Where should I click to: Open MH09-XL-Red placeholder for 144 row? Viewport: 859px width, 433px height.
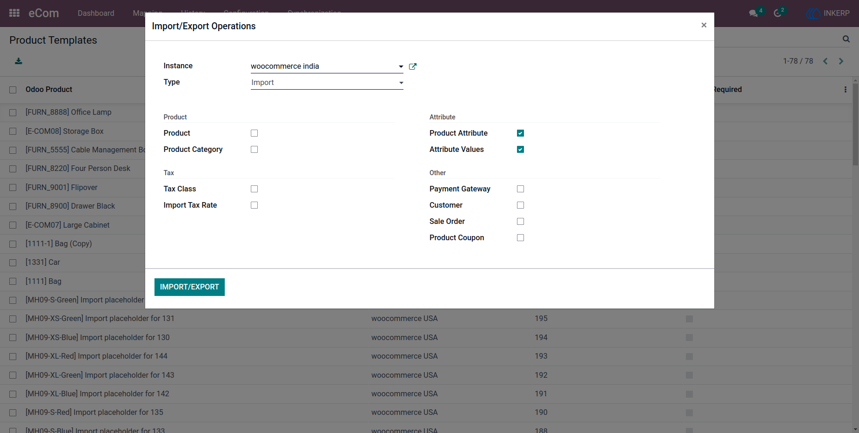click(x=96, y=356)
